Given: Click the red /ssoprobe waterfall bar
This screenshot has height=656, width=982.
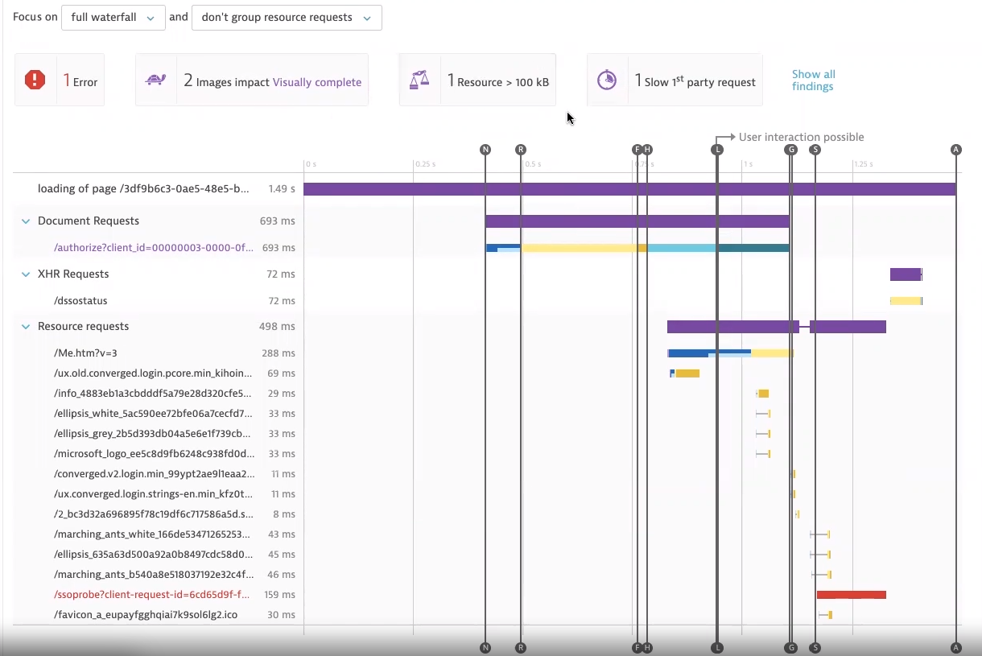Looking at the screenshot, I should pos(851,594).
